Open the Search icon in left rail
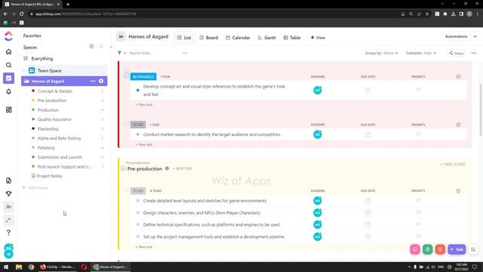 [8, 65]
